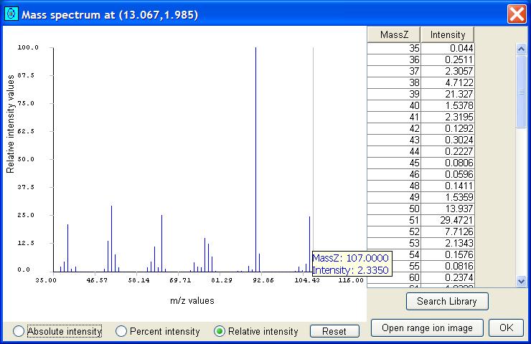
Task: Click the mass spectrum window title icon
Action: pos(11,14)
